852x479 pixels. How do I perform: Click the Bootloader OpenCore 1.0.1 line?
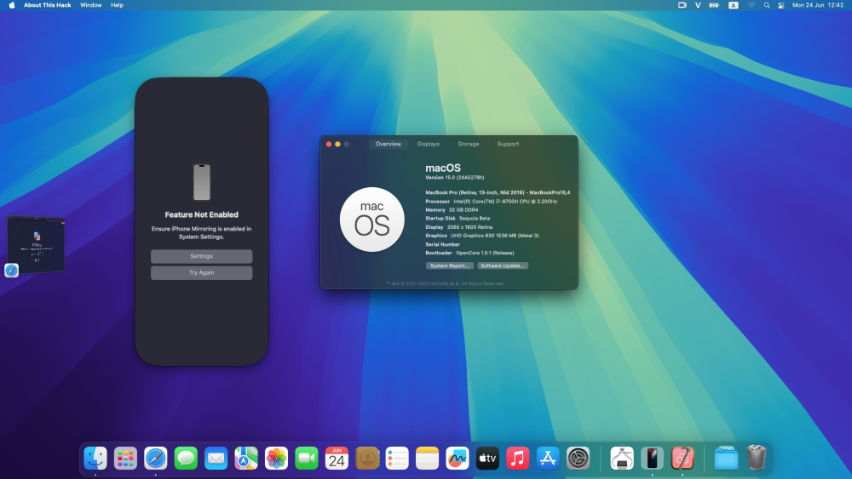click(x=469, y=253)
